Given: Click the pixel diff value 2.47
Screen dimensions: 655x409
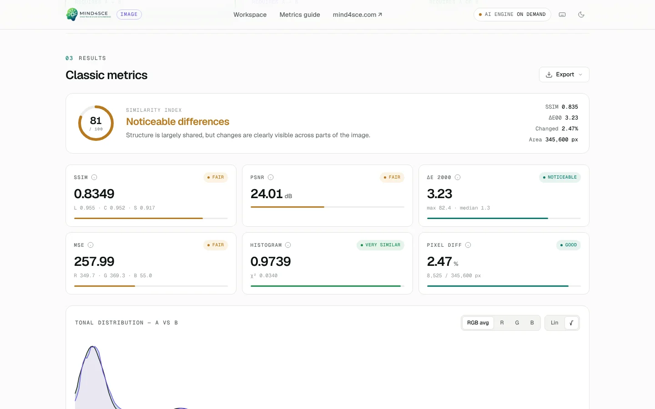Looking at the screenshot, I should coord(439,261).
